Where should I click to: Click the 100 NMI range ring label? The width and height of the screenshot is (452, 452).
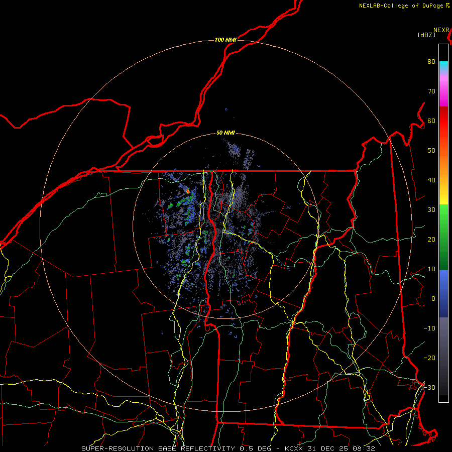tap(225, 40)
